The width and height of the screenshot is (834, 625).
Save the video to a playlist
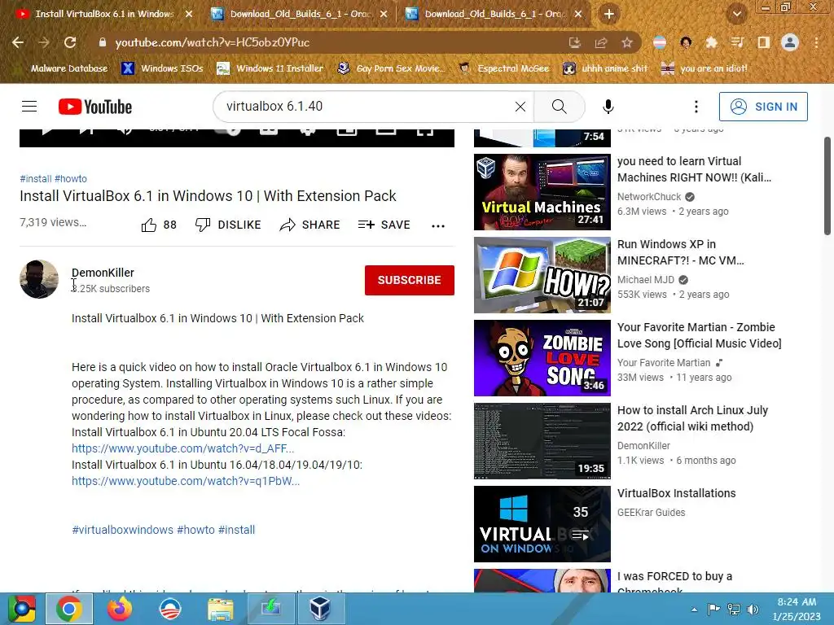pos(384,225)
